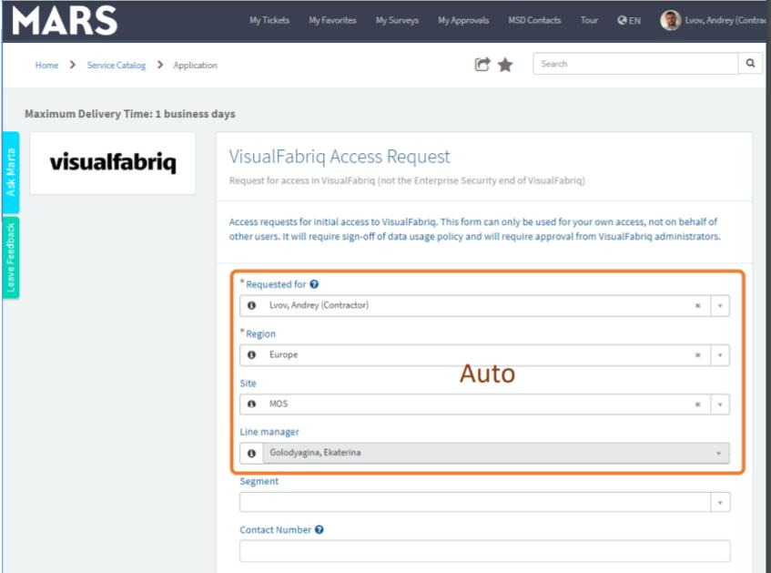
Task: Open My Tickets menu
Action: [x=269, y=20]
